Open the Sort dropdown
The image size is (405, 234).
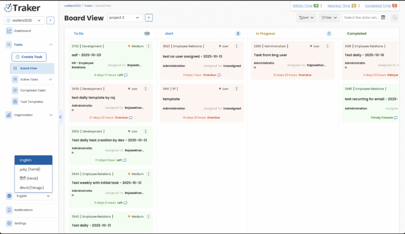[x=306, y=18]
